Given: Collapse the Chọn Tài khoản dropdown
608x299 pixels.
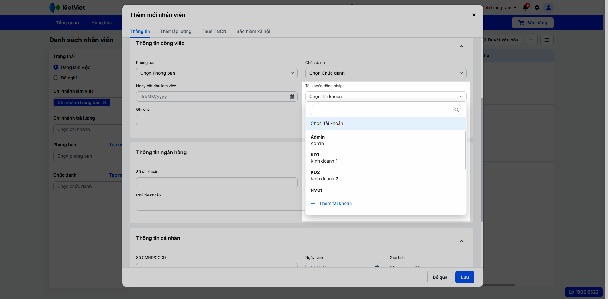Looking at the screenshot, I should [x=386, y=97].
